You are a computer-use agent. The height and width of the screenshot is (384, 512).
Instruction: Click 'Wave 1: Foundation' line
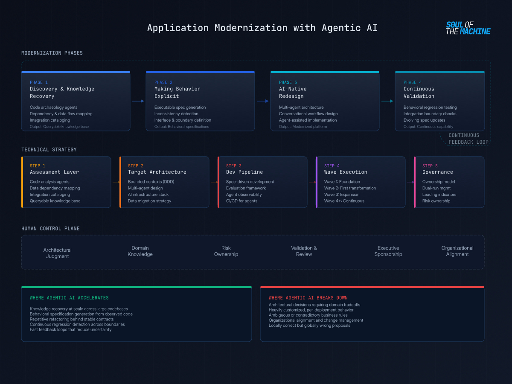click(x=342, y=182)
